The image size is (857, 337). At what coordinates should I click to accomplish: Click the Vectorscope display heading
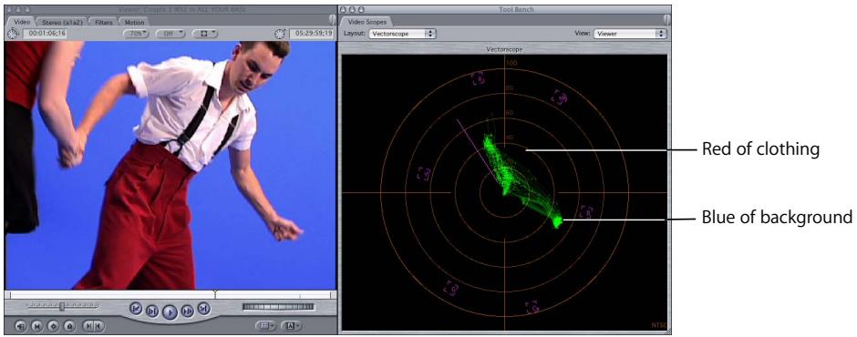[503, 49]
